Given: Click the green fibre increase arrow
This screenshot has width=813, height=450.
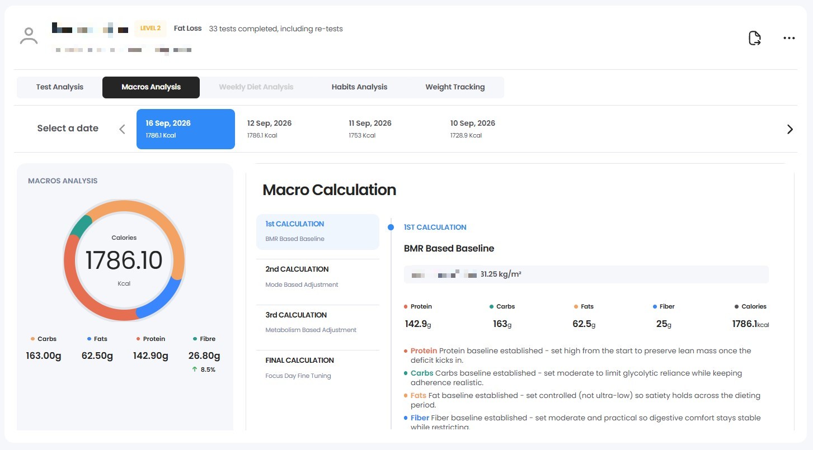Looking at the screenshot, I should [194, 370].
